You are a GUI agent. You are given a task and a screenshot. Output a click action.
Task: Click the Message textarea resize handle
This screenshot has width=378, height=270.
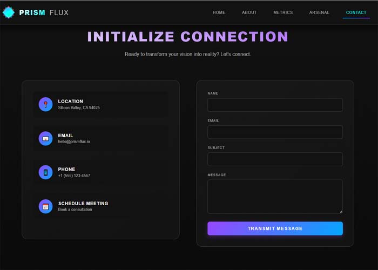pos(340,211)
